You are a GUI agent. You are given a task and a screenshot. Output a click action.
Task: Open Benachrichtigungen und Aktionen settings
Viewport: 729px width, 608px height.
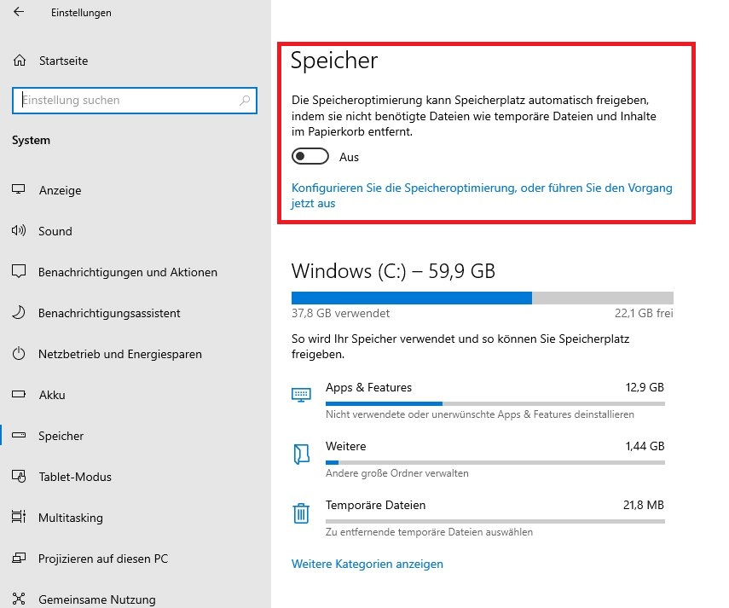point(127,272)
